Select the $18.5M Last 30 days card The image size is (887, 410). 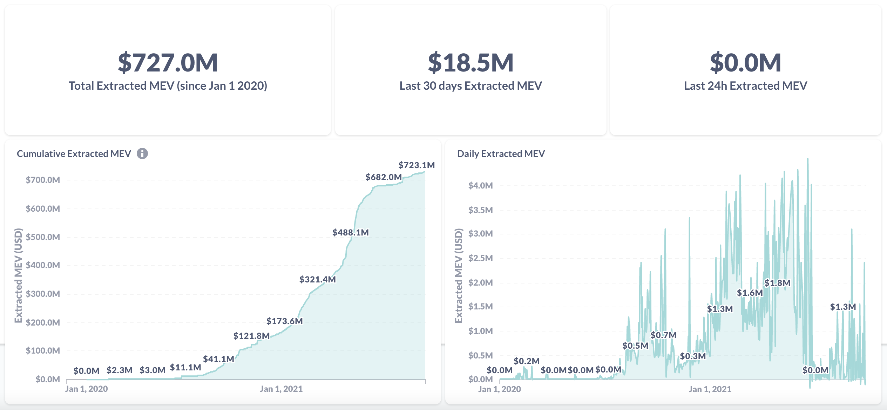point(471,68)
